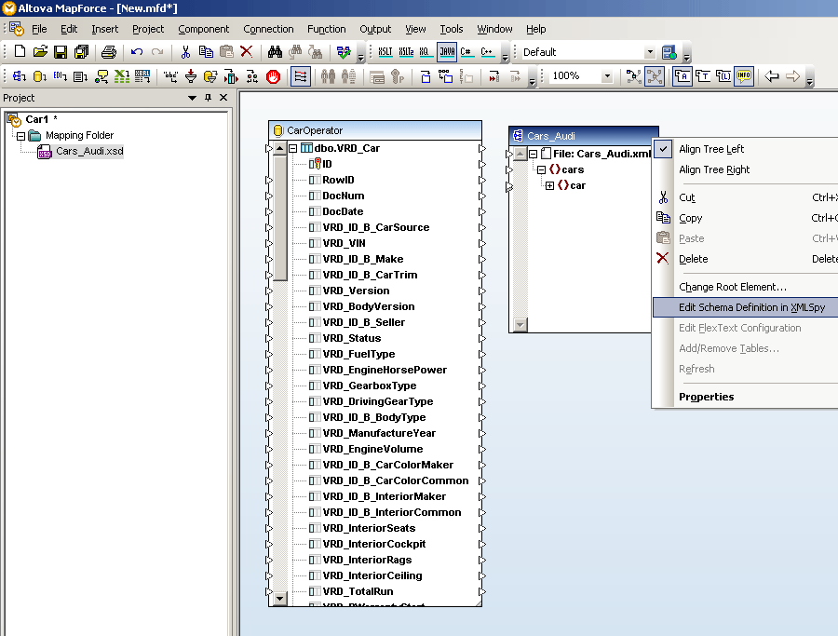This screenshot has width=838, height=636.
Task: Choose Align Tree Right option
Action: (745, 169)
